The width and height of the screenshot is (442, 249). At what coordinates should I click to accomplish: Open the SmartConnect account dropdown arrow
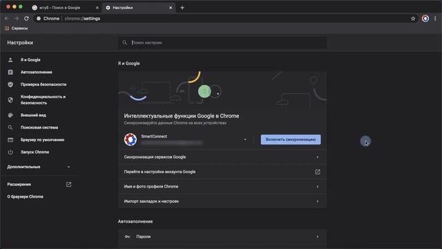pyautogui.click(x=245, y=140)
